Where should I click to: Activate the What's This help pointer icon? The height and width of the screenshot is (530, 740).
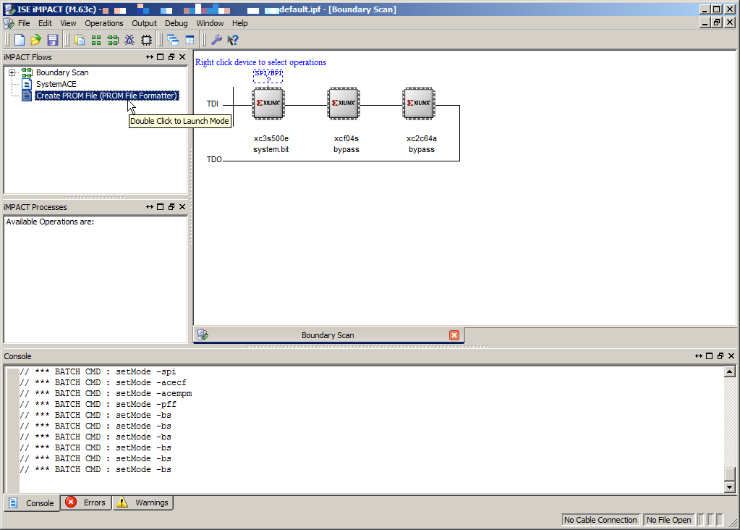[x=233, y=40]
